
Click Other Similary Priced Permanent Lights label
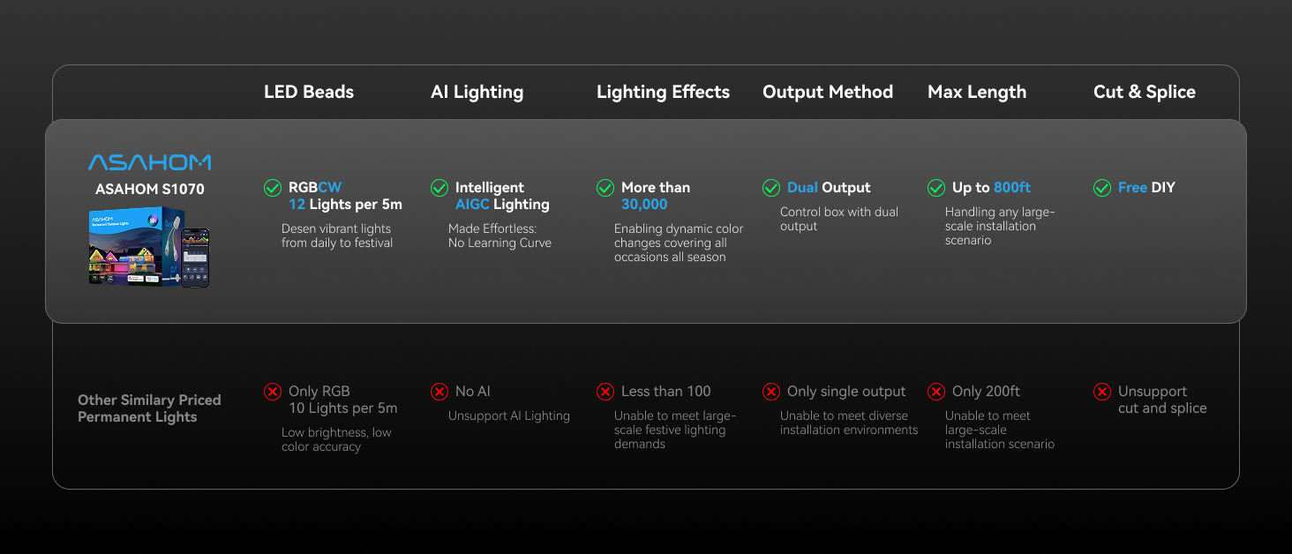[149, 408]
